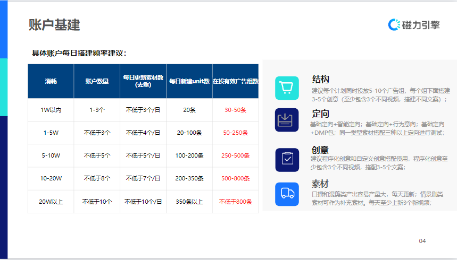This screenshot has height=260, width=457.
Task: Click the 每日新建unit数 column header
Action: (x=189, y=81)
